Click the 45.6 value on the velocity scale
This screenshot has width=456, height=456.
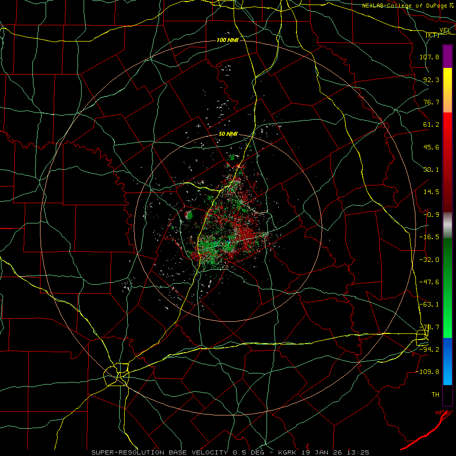431,147
